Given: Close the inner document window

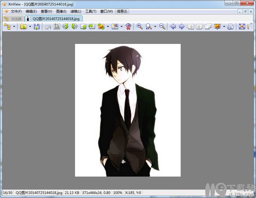Looking at the screenshot, I should click(251, 12).
